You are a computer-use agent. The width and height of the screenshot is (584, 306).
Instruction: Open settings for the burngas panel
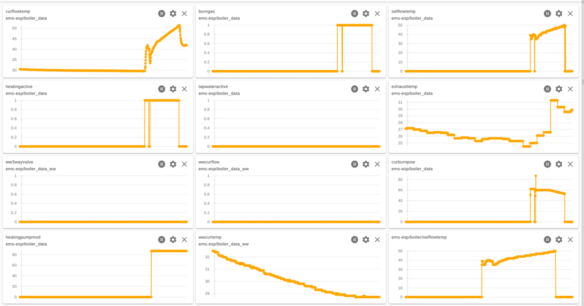(x=366, y=14)
